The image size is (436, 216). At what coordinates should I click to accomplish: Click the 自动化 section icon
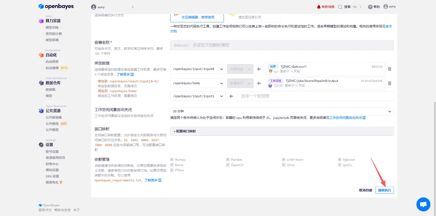pos(41,55)
